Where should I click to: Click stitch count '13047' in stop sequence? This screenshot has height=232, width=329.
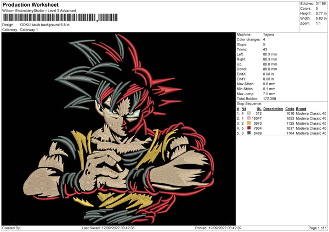point(257,118)
